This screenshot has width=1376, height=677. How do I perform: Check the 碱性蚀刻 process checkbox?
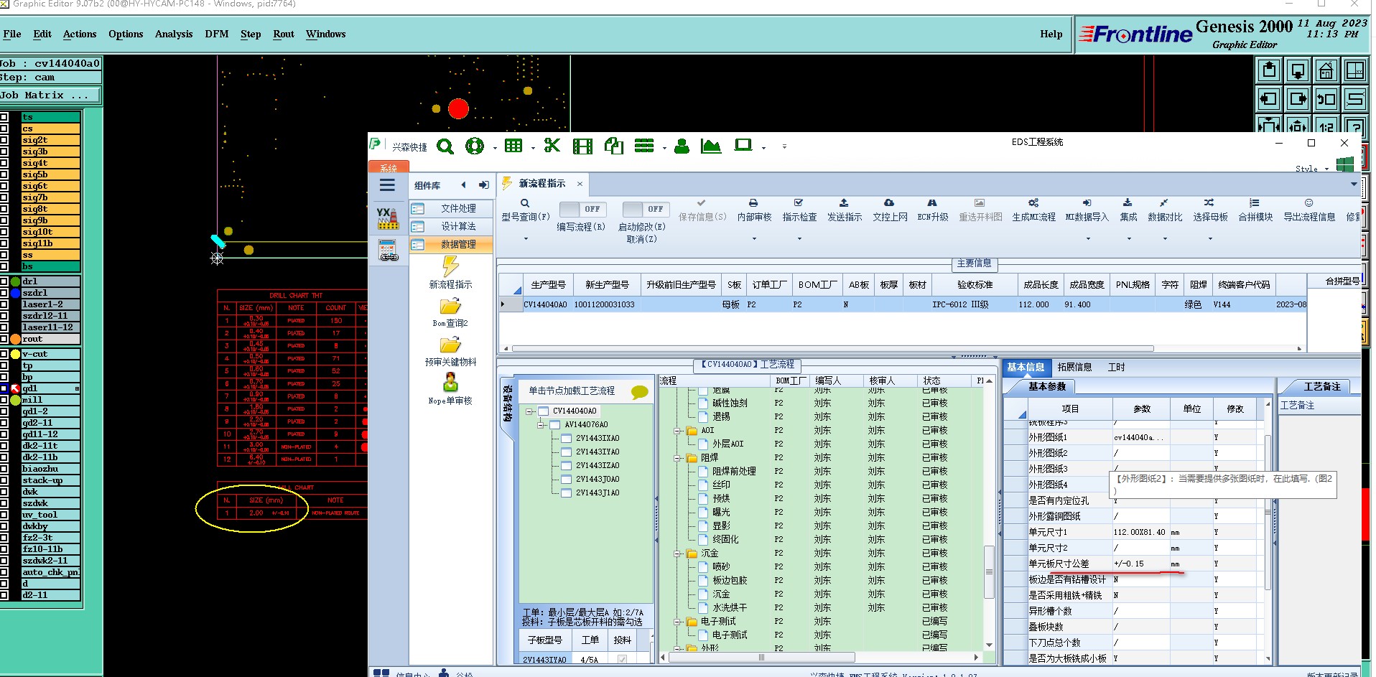click(x=703, y=403)
